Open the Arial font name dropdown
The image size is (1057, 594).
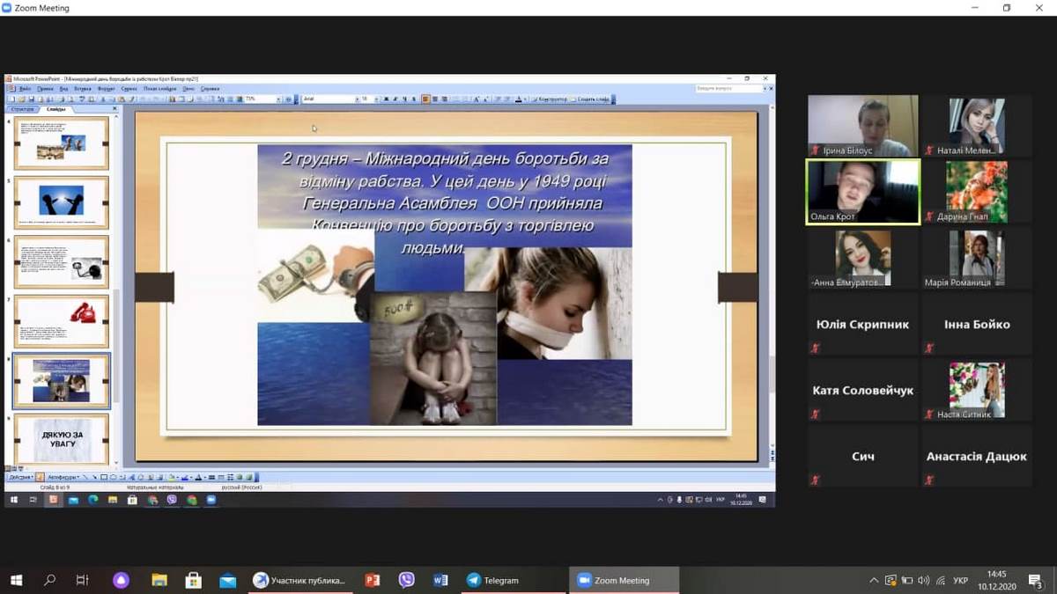pos(357,99)
